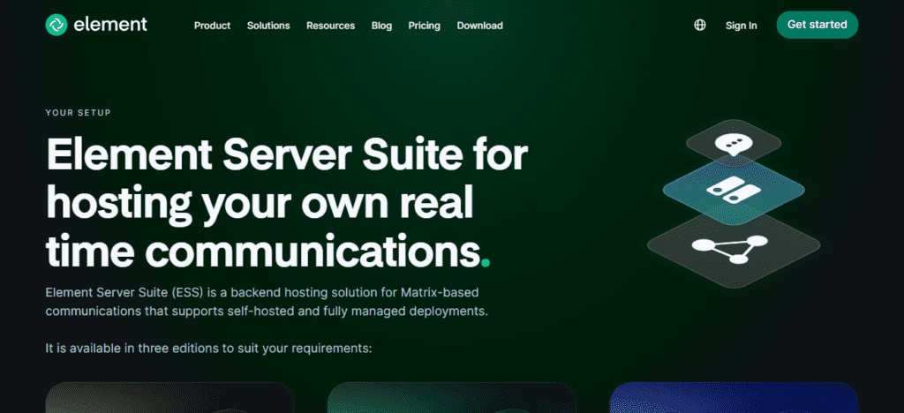Open the Solutions menu
Image resolution: width=904 pixels, height=413 pixels.
tap(268, 26)
